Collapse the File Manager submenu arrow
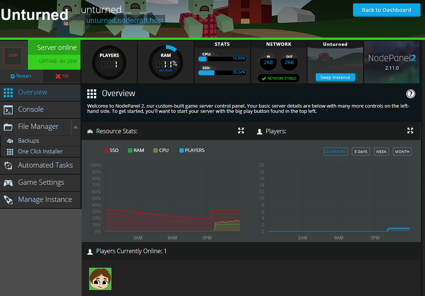The width and height of the screenshot is (425, 296). point(76,127)
